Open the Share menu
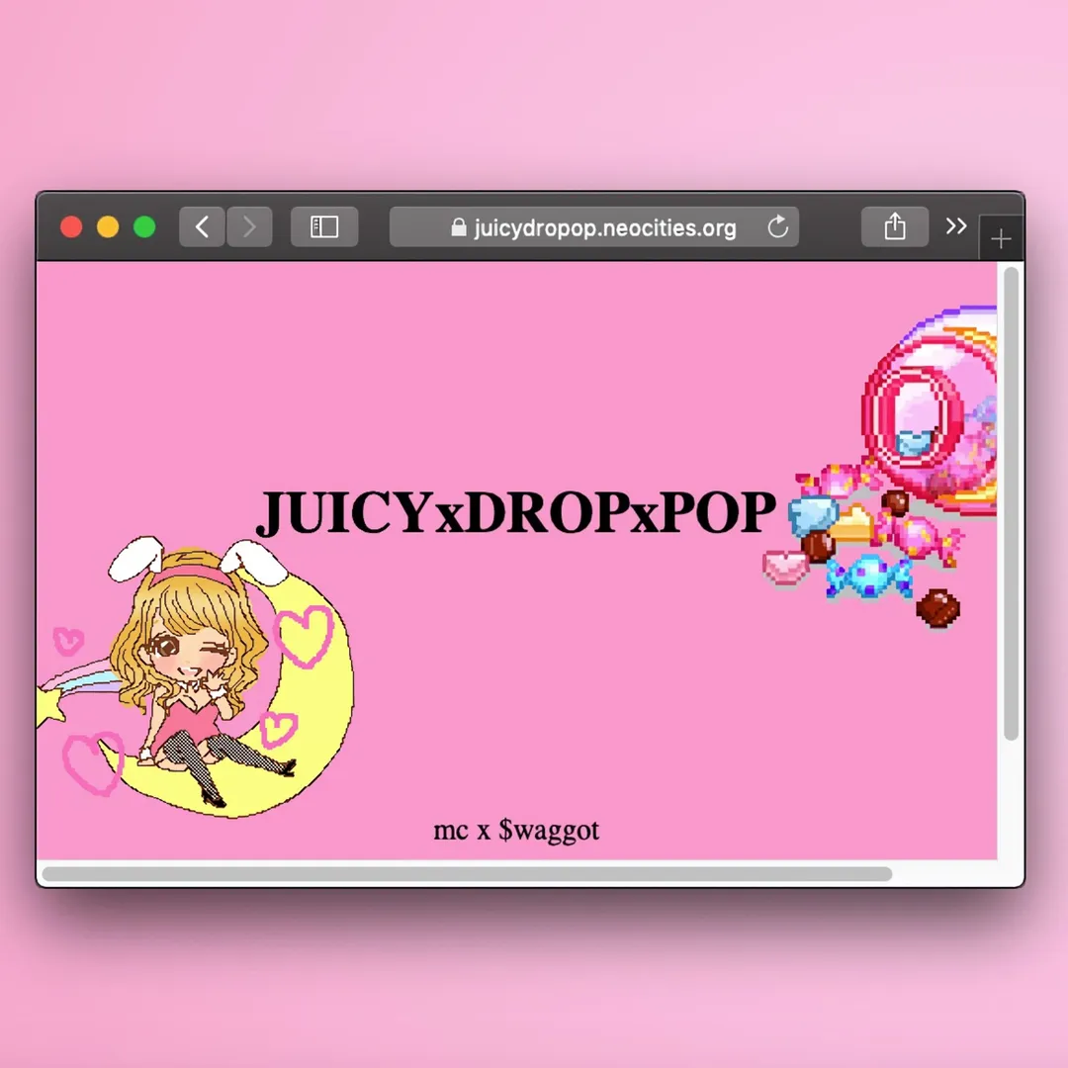This screenshot has width=1068, height=1068. [894, 227]
